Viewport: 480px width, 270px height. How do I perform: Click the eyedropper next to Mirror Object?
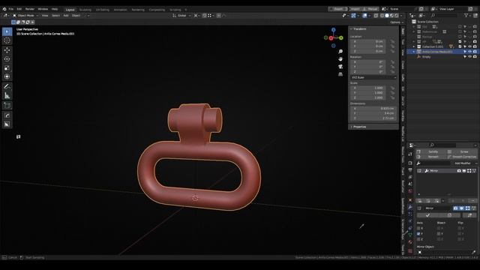click(473, 252)
